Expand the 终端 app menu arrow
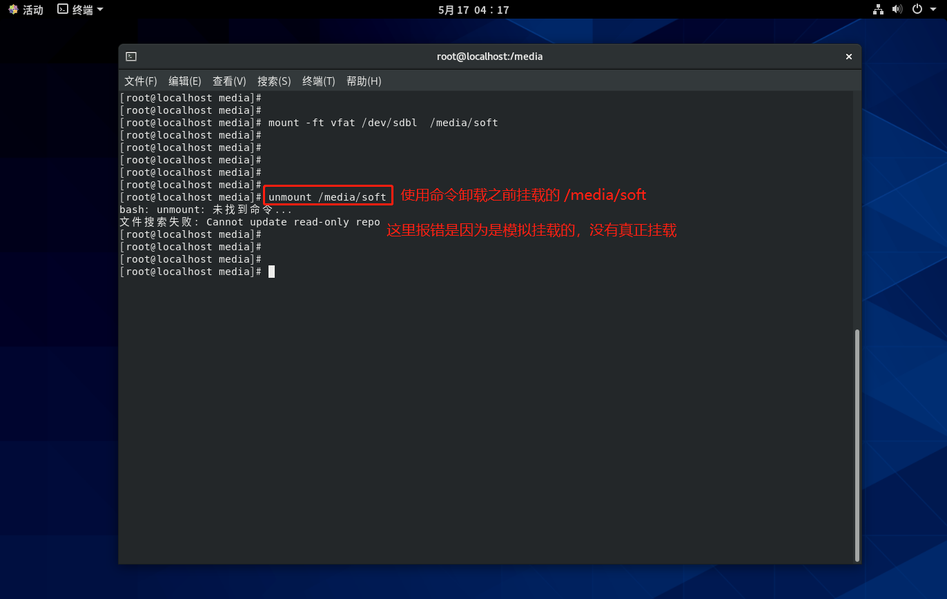The image size is (947, 599). 100,10
